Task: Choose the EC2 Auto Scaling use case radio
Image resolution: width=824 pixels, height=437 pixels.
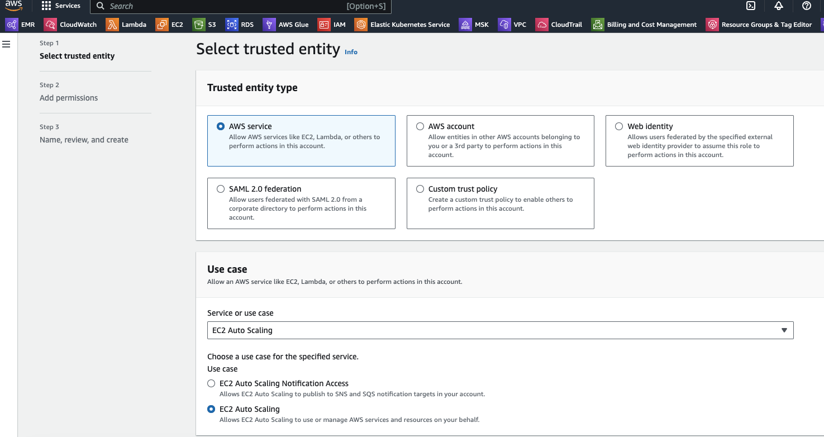Action: [211, 409]
